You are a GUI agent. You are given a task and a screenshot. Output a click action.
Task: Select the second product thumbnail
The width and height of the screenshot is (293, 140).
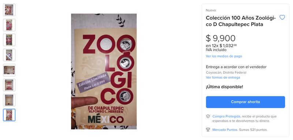pos(9,25)
